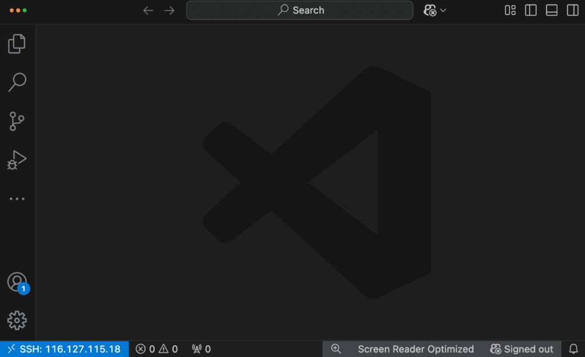Open the Copilot chat icon
The image size is (585, 357).
(430, 10)
